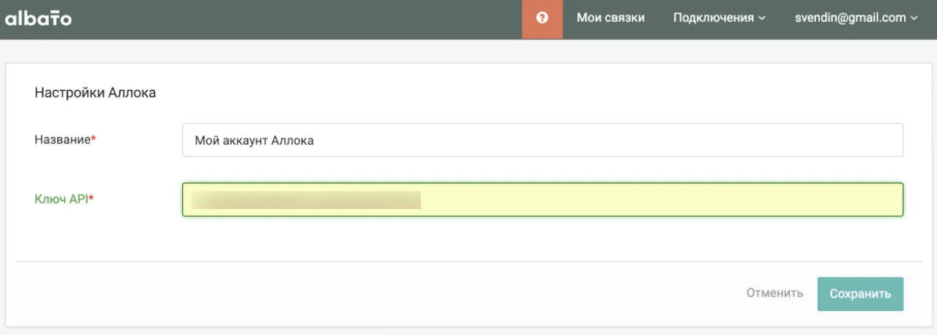
Task: Click inside the yellow Ключ API field
Action: click(542, 200)
